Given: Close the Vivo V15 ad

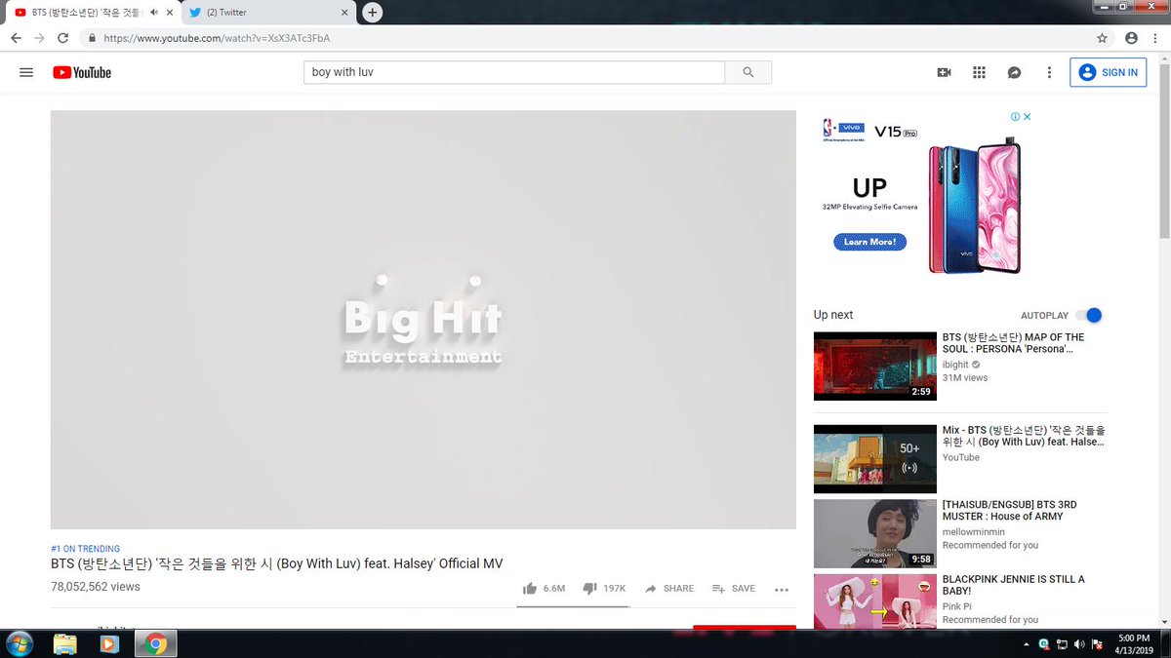Looking at the screenshot, I should point(1027,116).
